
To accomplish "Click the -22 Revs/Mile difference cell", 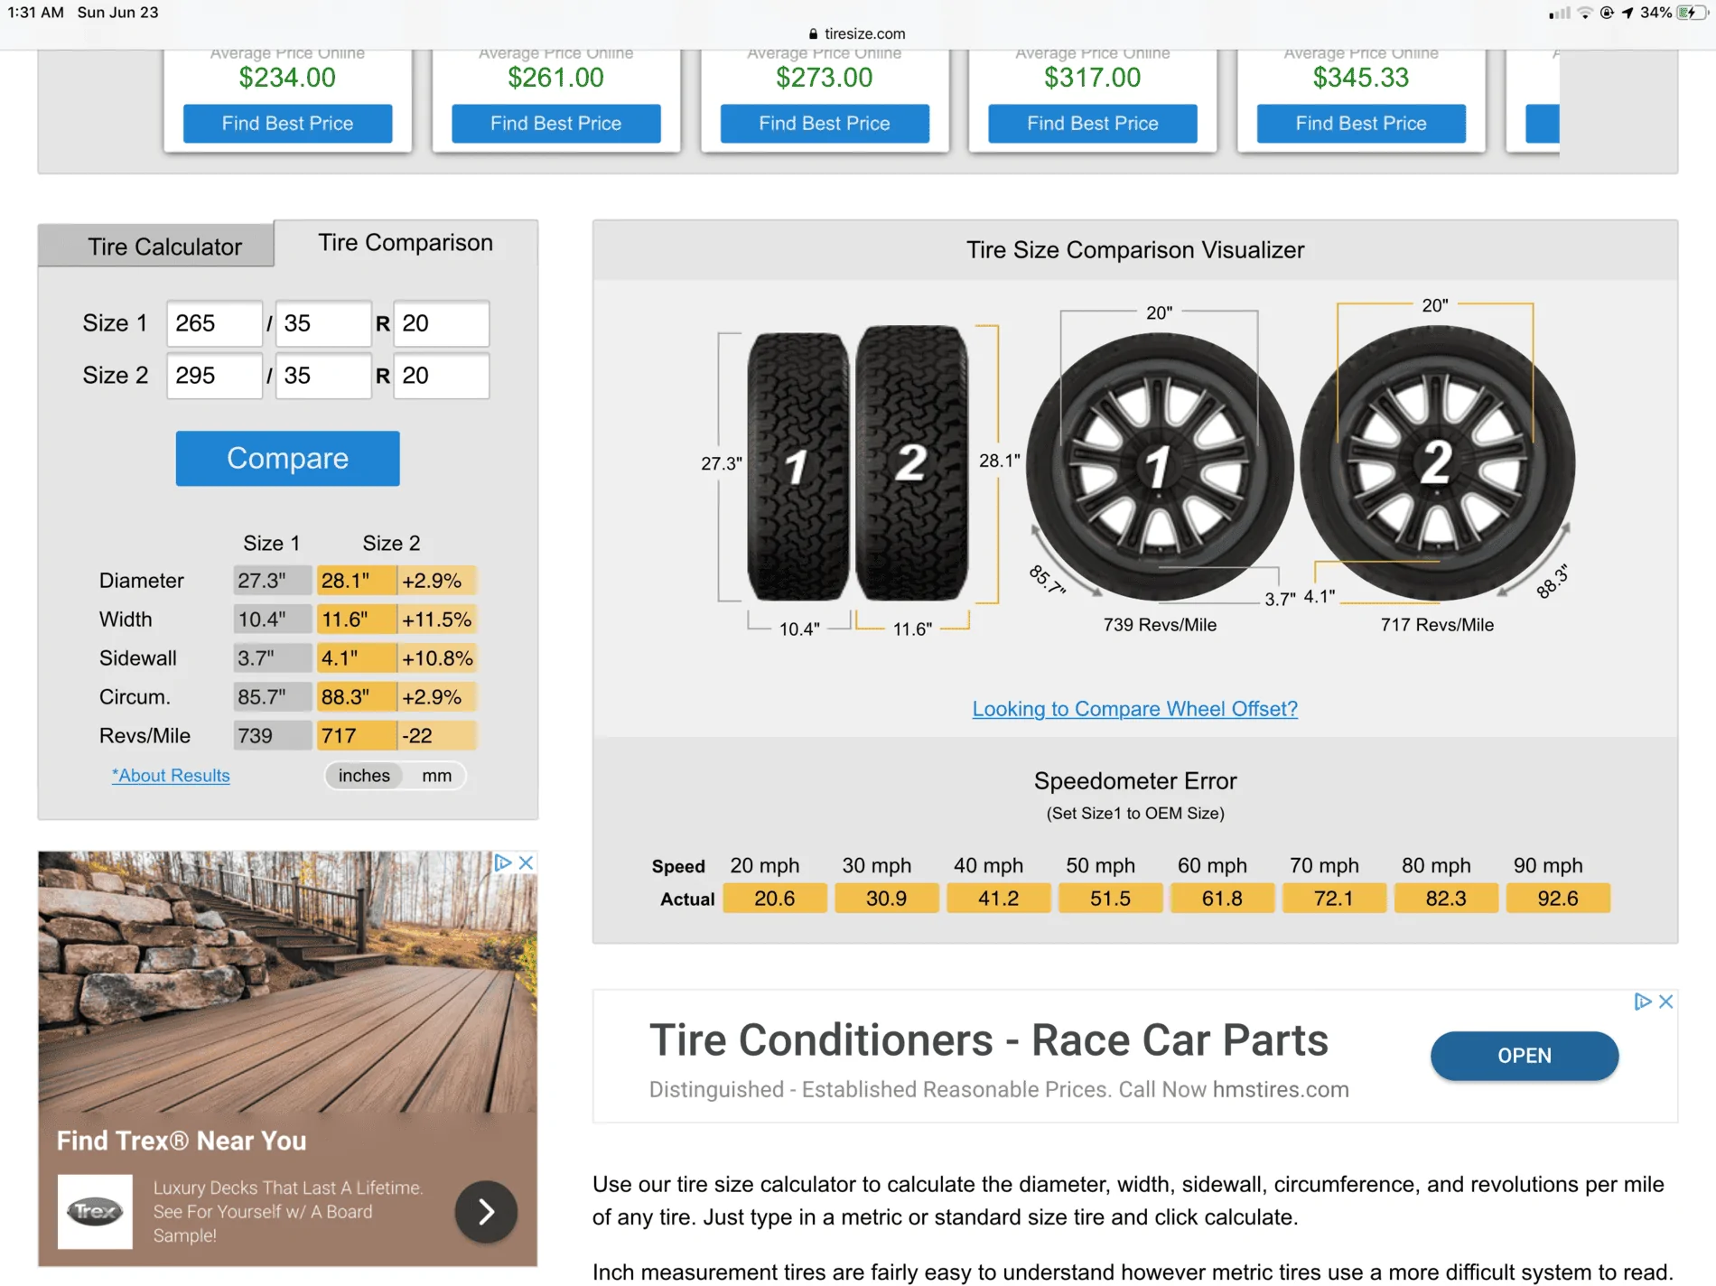I will pos(437,736).
